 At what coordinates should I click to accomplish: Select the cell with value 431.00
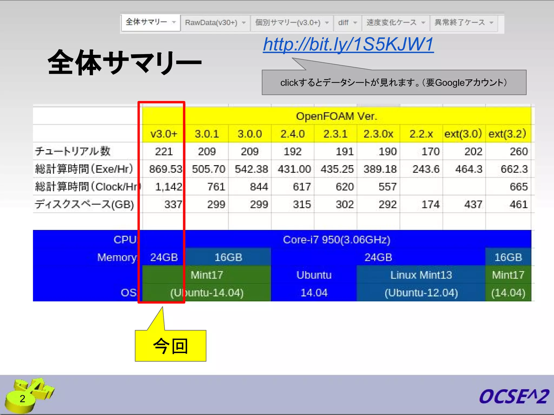[293, 169]
